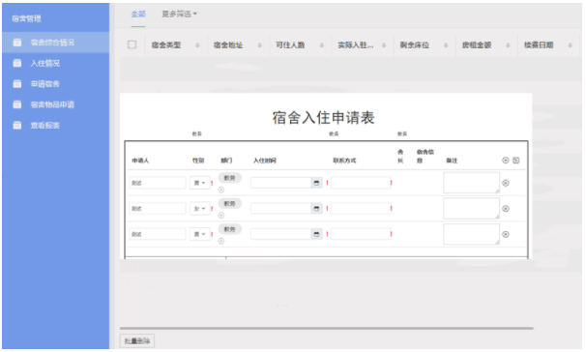
Task: Open the second row's 性别 dropdown showing 女
Action: tap(199, 209)
